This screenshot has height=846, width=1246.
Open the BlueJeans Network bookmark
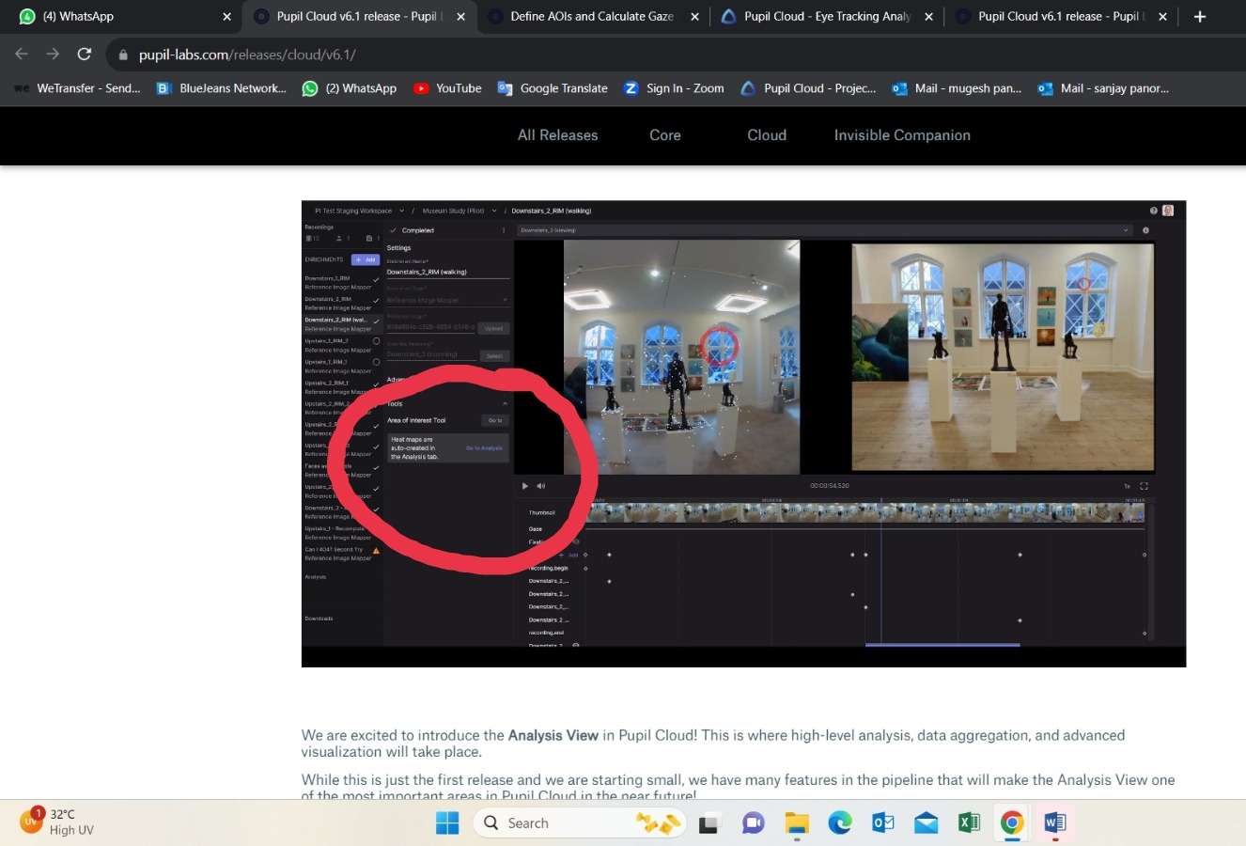pos(221,88)
